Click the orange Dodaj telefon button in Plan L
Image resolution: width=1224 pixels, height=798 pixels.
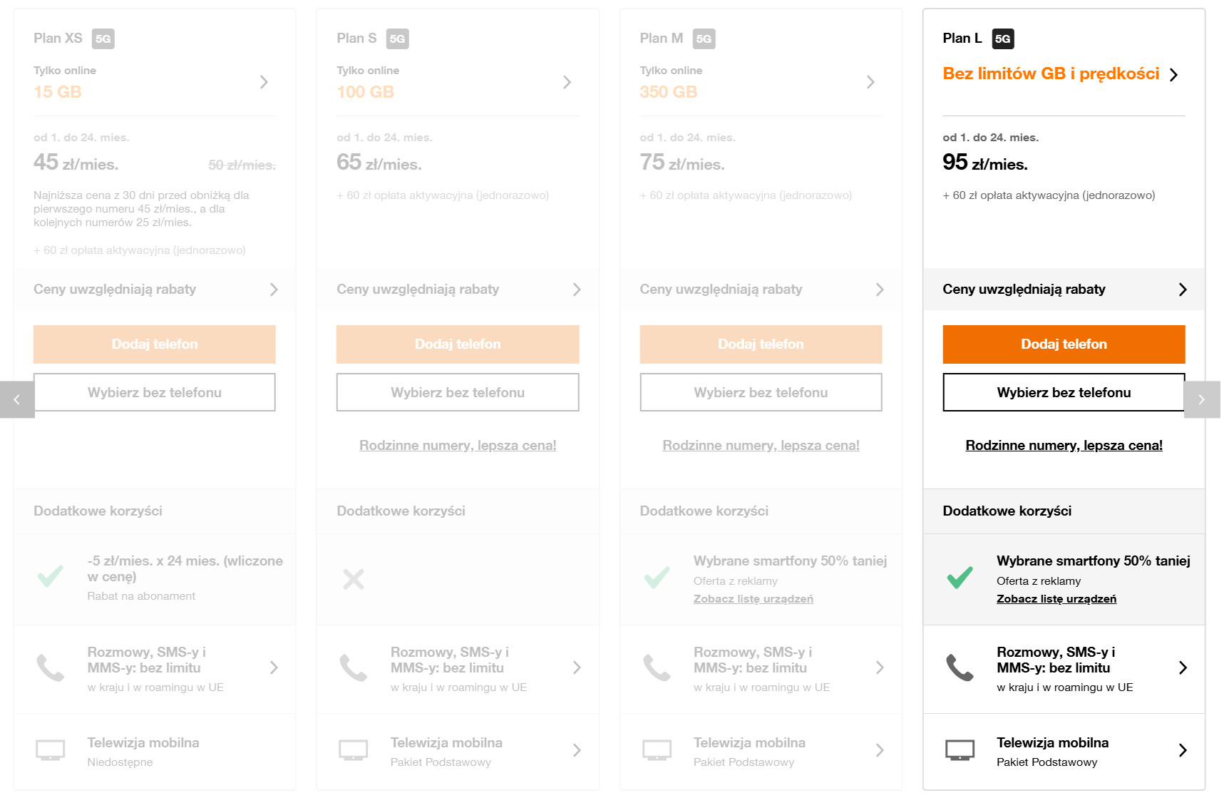coord(1064,344)
